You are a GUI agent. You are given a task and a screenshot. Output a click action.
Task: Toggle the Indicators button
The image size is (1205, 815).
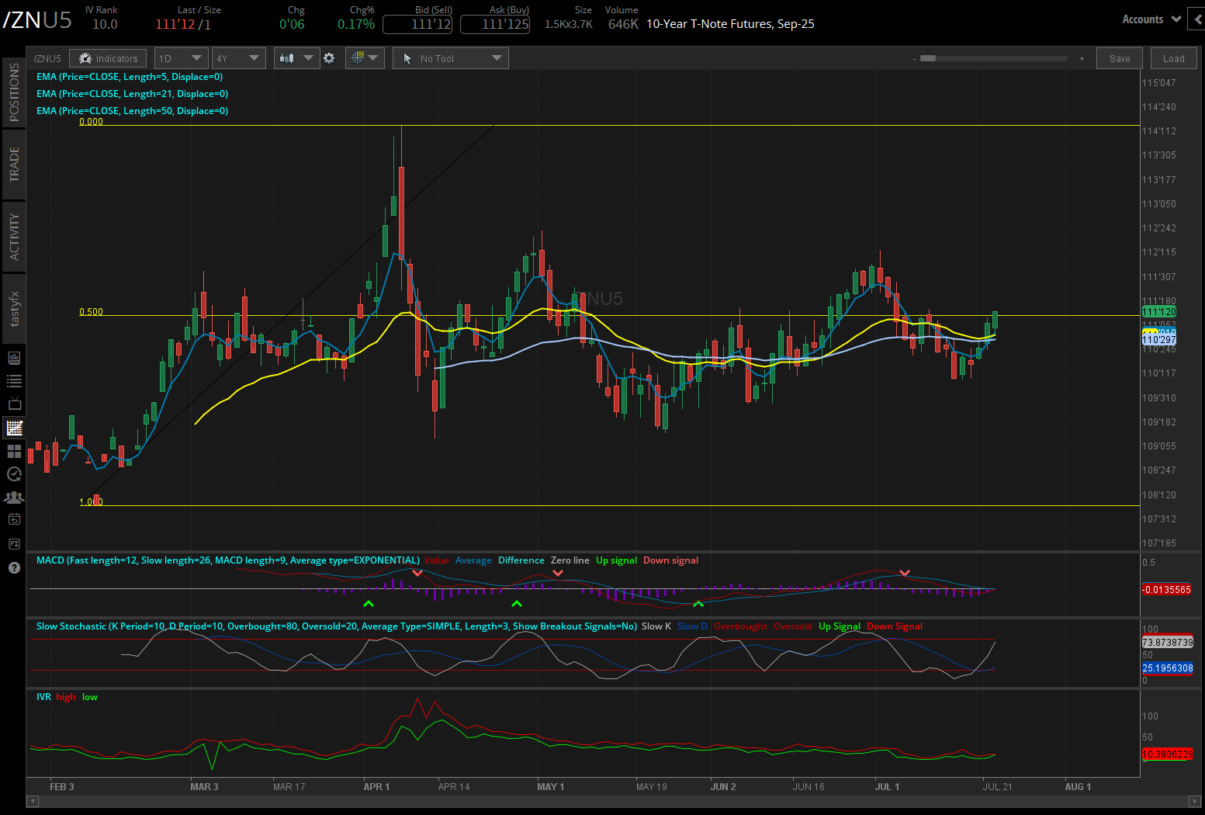tap(107, 57)
